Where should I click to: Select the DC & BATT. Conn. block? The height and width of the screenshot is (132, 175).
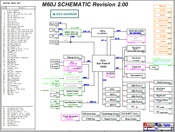[131, 114]
